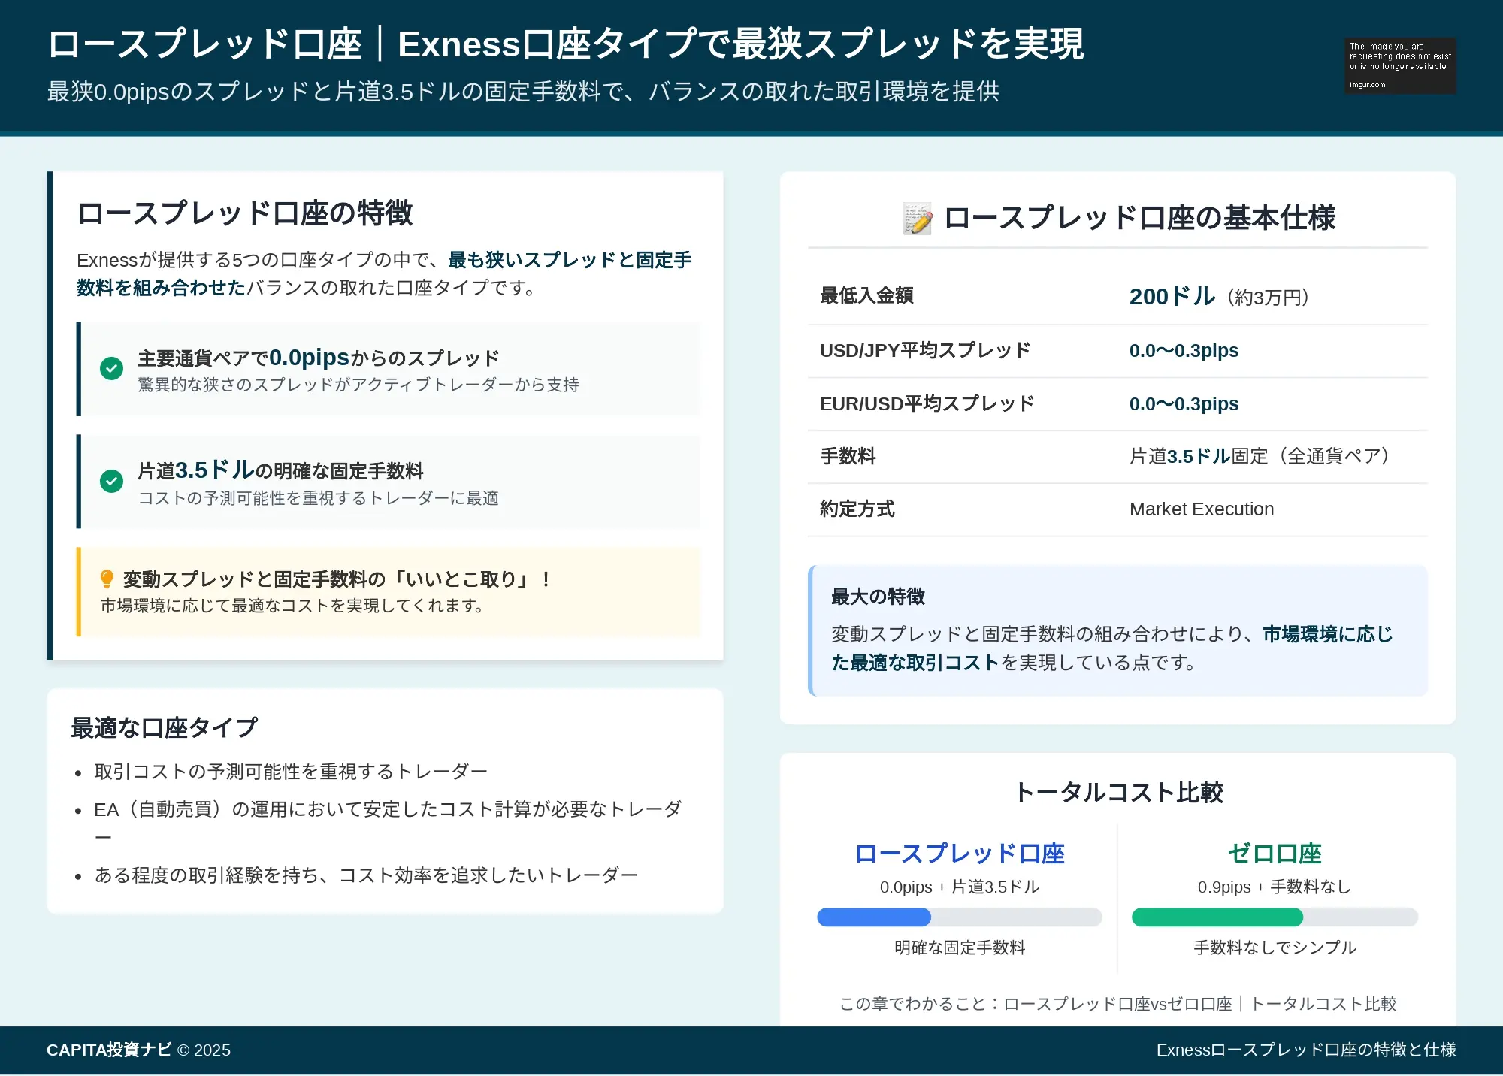Click the heading ロースプレッド口座の基本仕様
The height and width of the screenshot is (1076, 1503).
pos(1139,218)
